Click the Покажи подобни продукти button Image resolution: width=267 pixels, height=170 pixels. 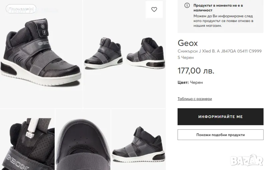point(221,135)
